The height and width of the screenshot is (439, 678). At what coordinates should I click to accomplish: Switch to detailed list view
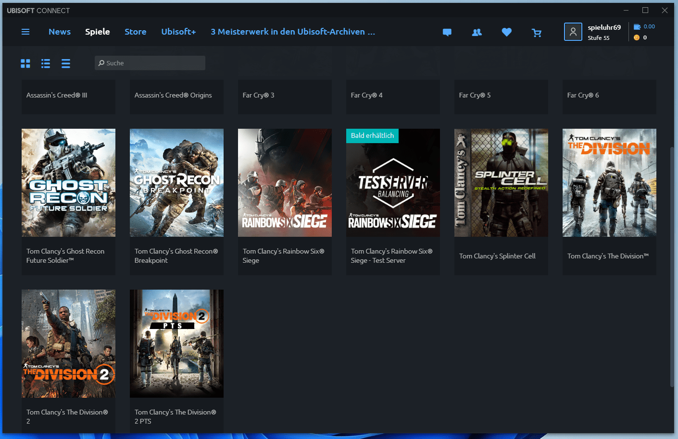click(46, 63)
